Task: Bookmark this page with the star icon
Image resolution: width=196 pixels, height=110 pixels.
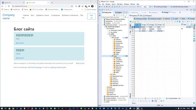Action: click(72, 6)
